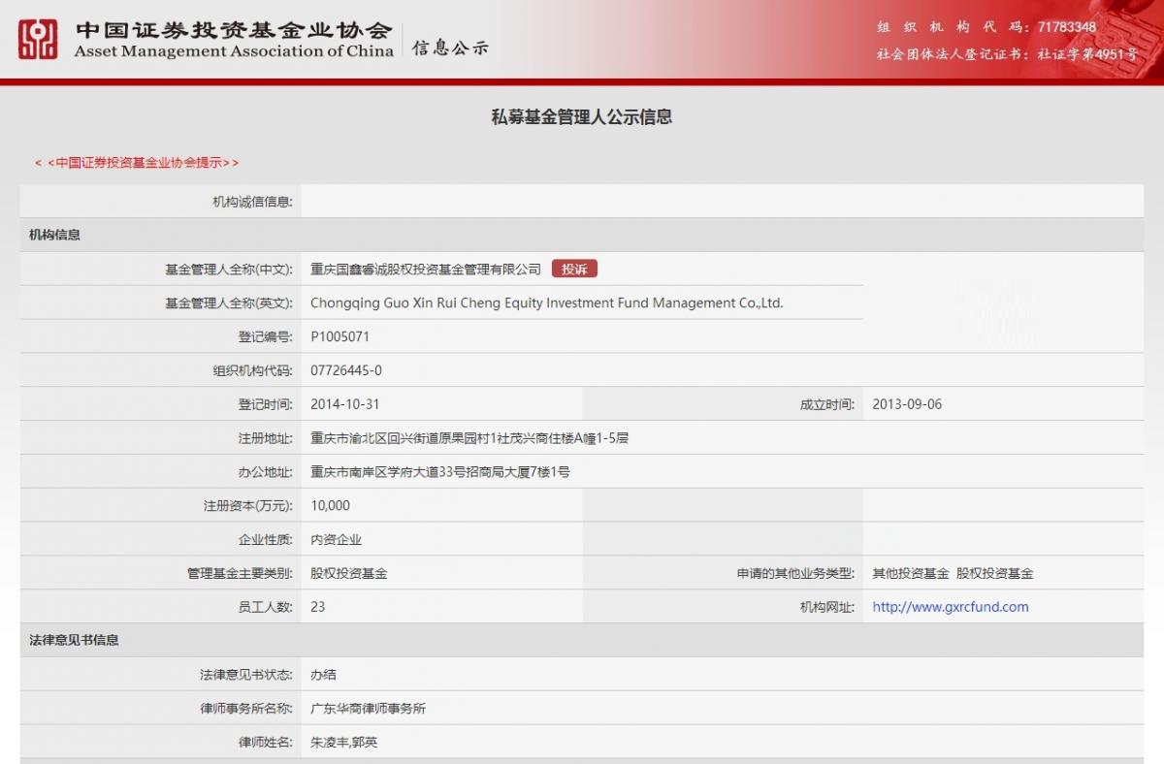
Task: Select the Asset Management Association of China title
Action: tap(234, 51)
